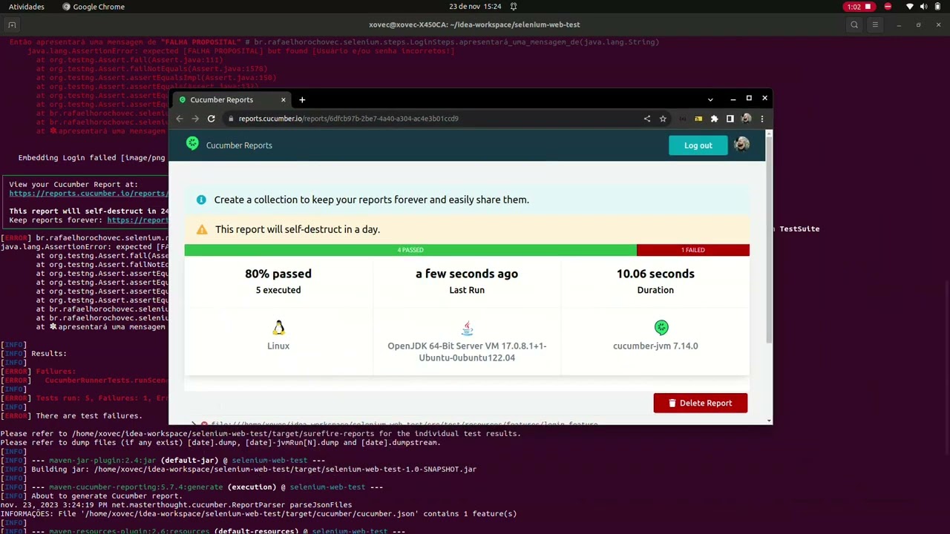Click the 80% passed text
Image resolution: width=950 pixels, height=534 pixels.
278,274
